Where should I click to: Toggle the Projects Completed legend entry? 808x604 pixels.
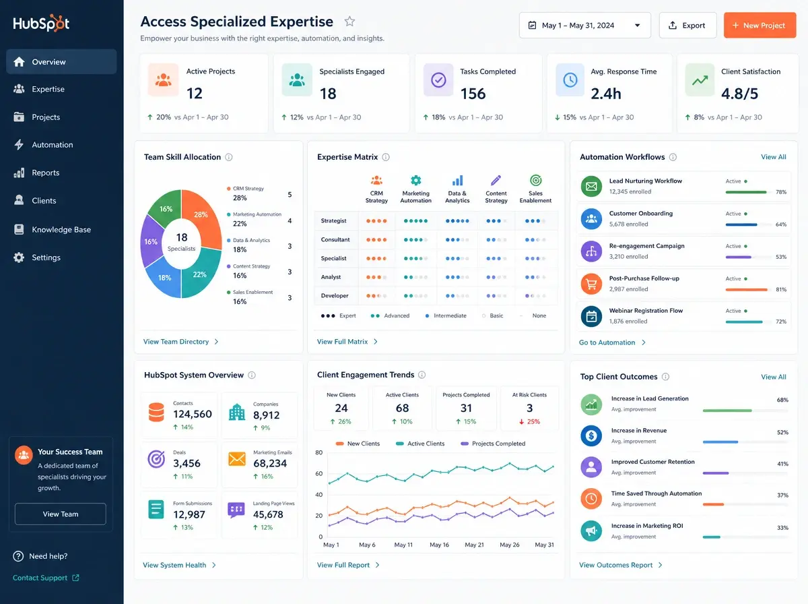493,444
